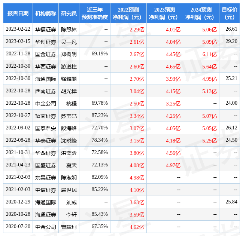The height and width of the screenshot is (236, 240).
Task: Select researcher 游道柱
Action: pos(69,67)
